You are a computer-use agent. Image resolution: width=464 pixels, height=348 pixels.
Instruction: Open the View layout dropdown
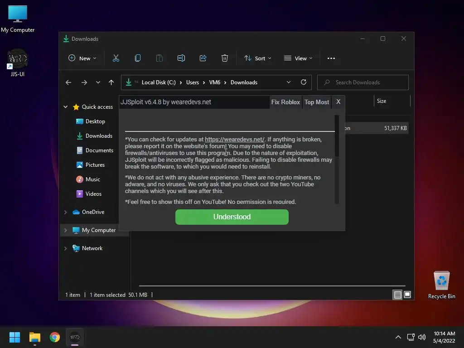(x=298, y=58)
